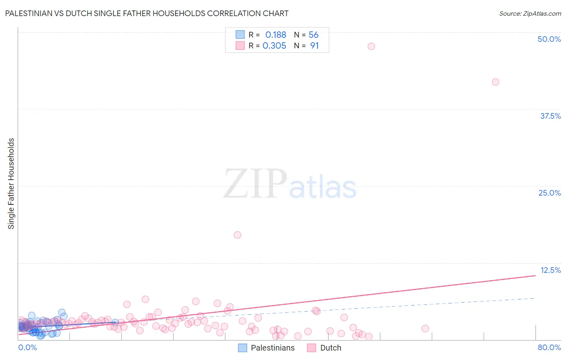Click the 12.5% y-axis tick label
Image resolution: width=566 pixels, height=359 pixels.
click(550, 270)
